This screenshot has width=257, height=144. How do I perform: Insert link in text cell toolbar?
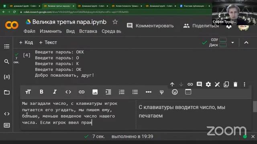82,92
